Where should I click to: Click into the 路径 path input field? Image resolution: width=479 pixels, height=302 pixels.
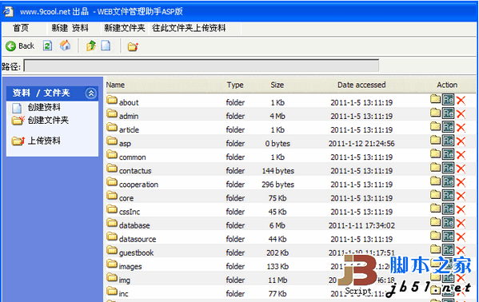click(x=202, y=66)
